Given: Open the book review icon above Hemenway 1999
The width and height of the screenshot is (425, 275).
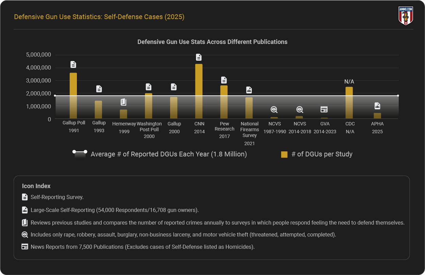Looking at the screenshot, I should pyautogui.click(x=123, y=102).
